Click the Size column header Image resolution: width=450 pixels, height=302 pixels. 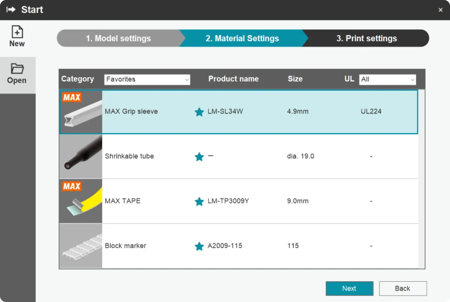coord(295,79)
